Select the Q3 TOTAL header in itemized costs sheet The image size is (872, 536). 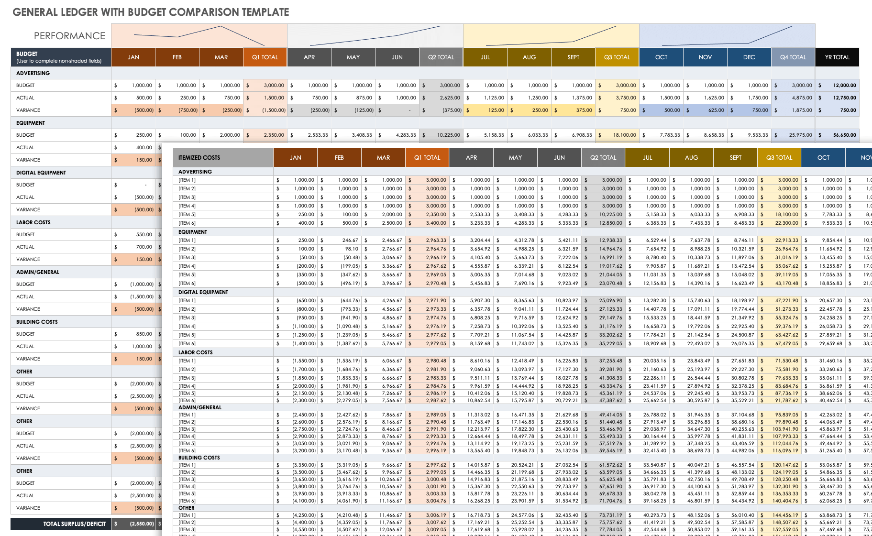[779, 157]
